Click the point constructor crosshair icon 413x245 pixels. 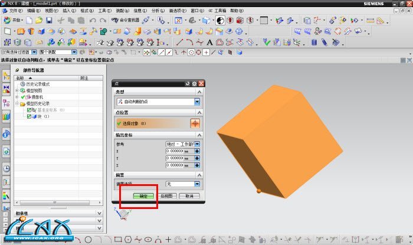pyautogui.click(x=195, y=123)
